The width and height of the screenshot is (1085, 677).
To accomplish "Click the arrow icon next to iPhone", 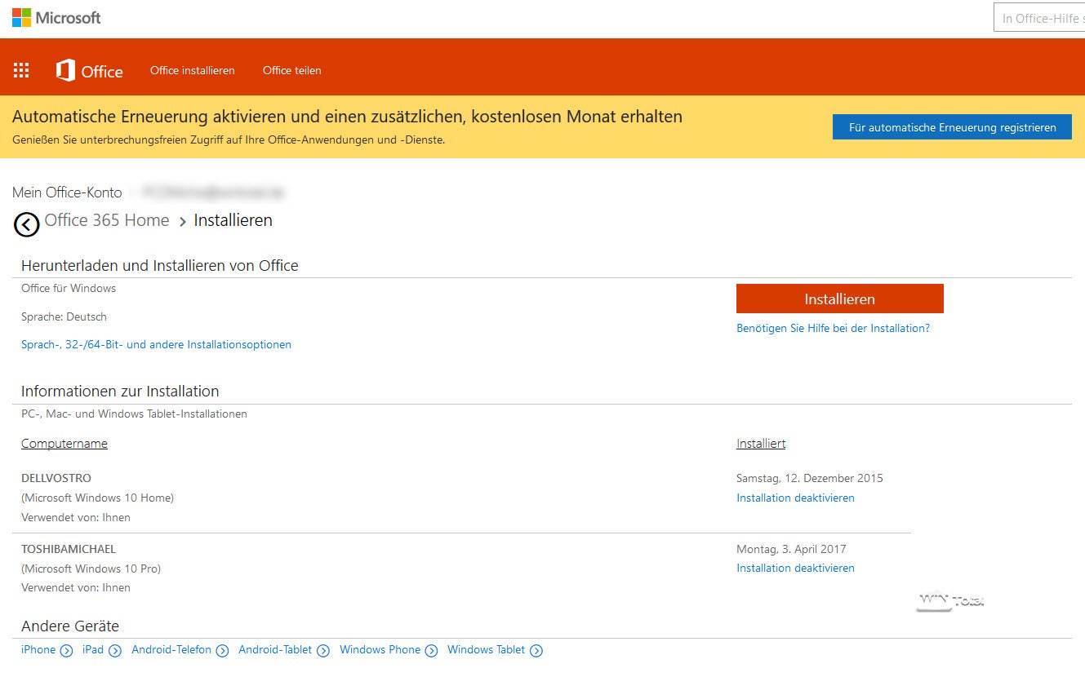I will tap(66, 651).
